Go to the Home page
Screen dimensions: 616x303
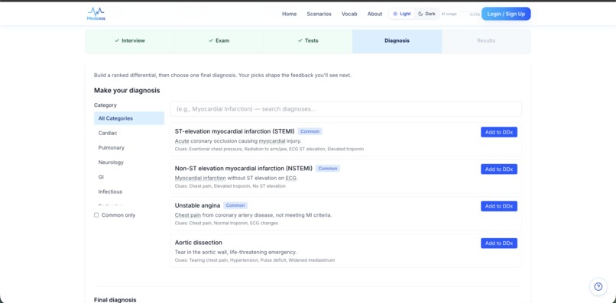289,14
